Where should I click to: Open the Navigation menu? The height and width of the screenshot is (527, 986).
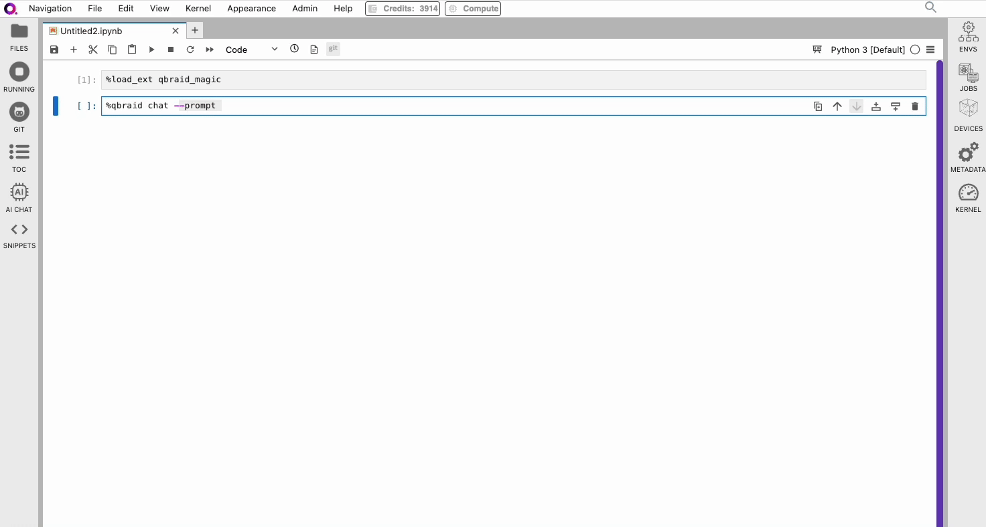click(x=50, y=9)
